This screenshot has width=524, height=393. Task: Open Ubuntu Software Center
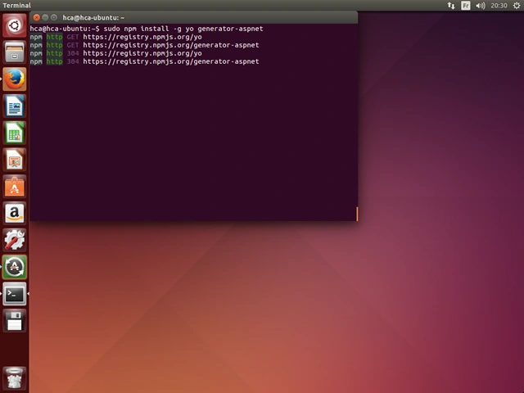[15, 187]
